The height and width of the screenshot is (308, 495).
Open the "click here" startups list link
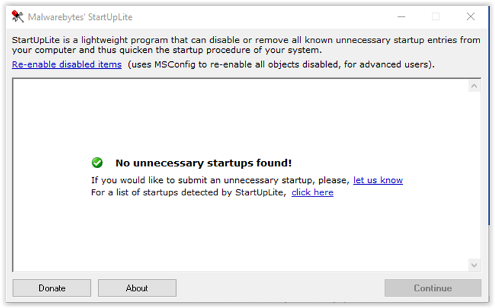pyautogui.click(x=312, y=193)
